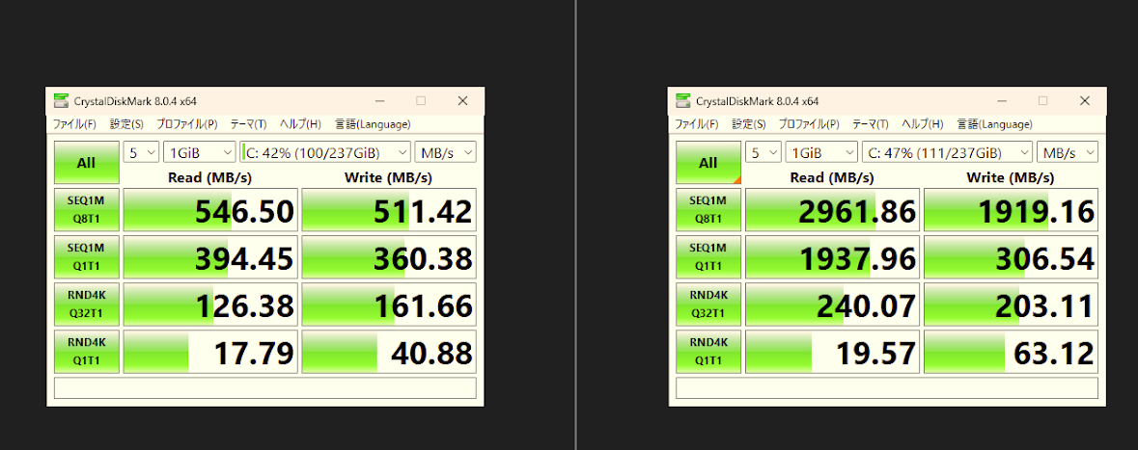
Task: Click the 40.88 write result
Action: tap(389, 352)
